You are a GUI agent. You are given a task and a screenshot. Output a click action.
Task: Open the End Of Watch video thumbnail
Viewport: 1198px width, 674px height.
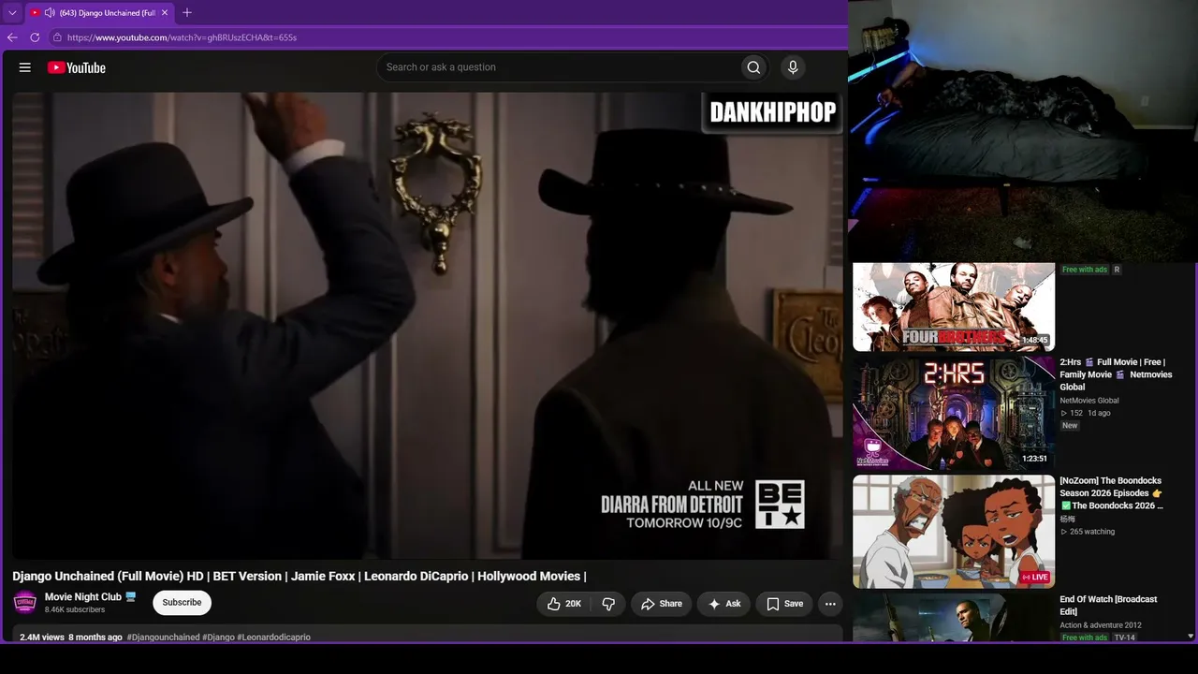click(954, 618)
